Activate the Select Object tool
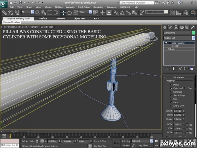197x148 pixels. click(37, 12)
